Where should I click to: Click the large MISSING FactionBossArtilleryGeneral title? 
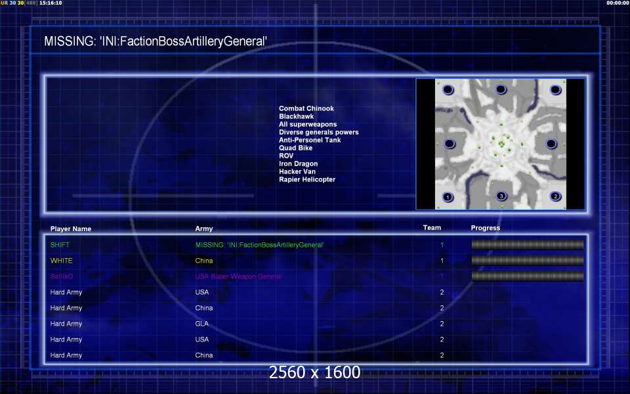click(x=156, y=41)
